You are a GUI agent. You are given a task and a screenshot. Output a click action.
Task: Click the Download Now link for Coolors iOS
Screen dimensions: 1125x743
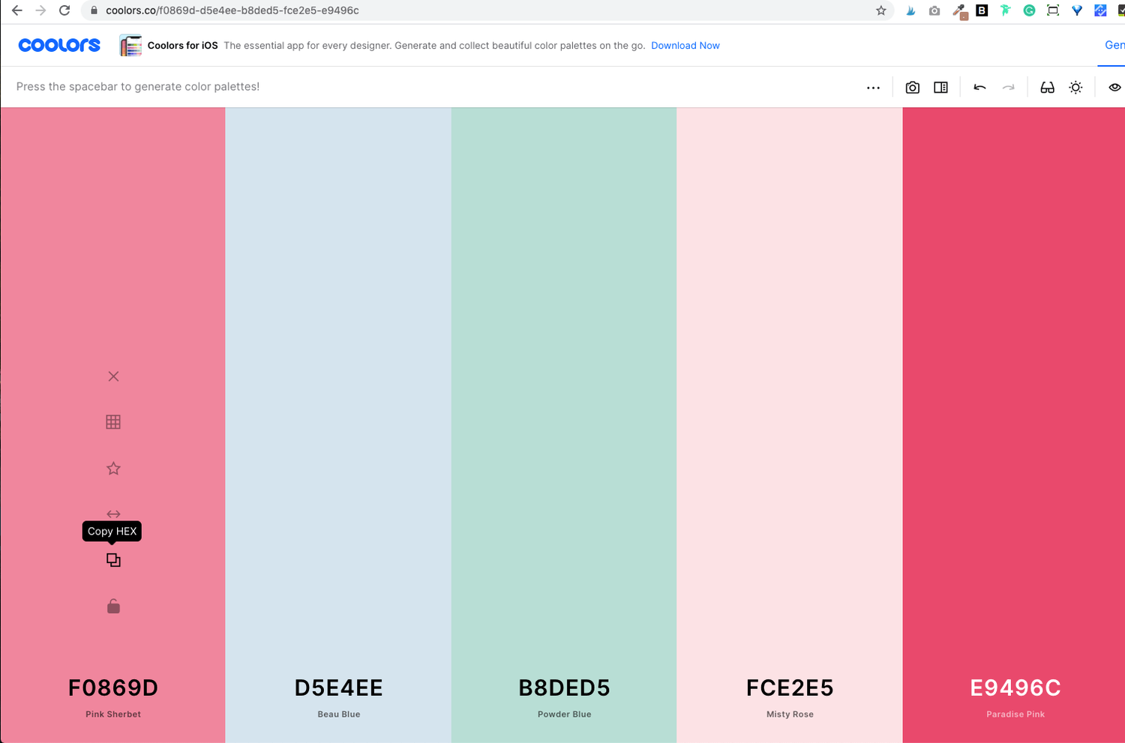coord(685,45)
